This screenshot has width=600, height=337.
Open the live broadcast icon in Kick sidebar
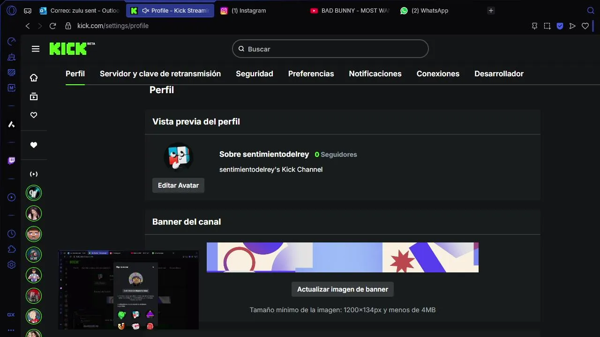click(x=34, y=174)
